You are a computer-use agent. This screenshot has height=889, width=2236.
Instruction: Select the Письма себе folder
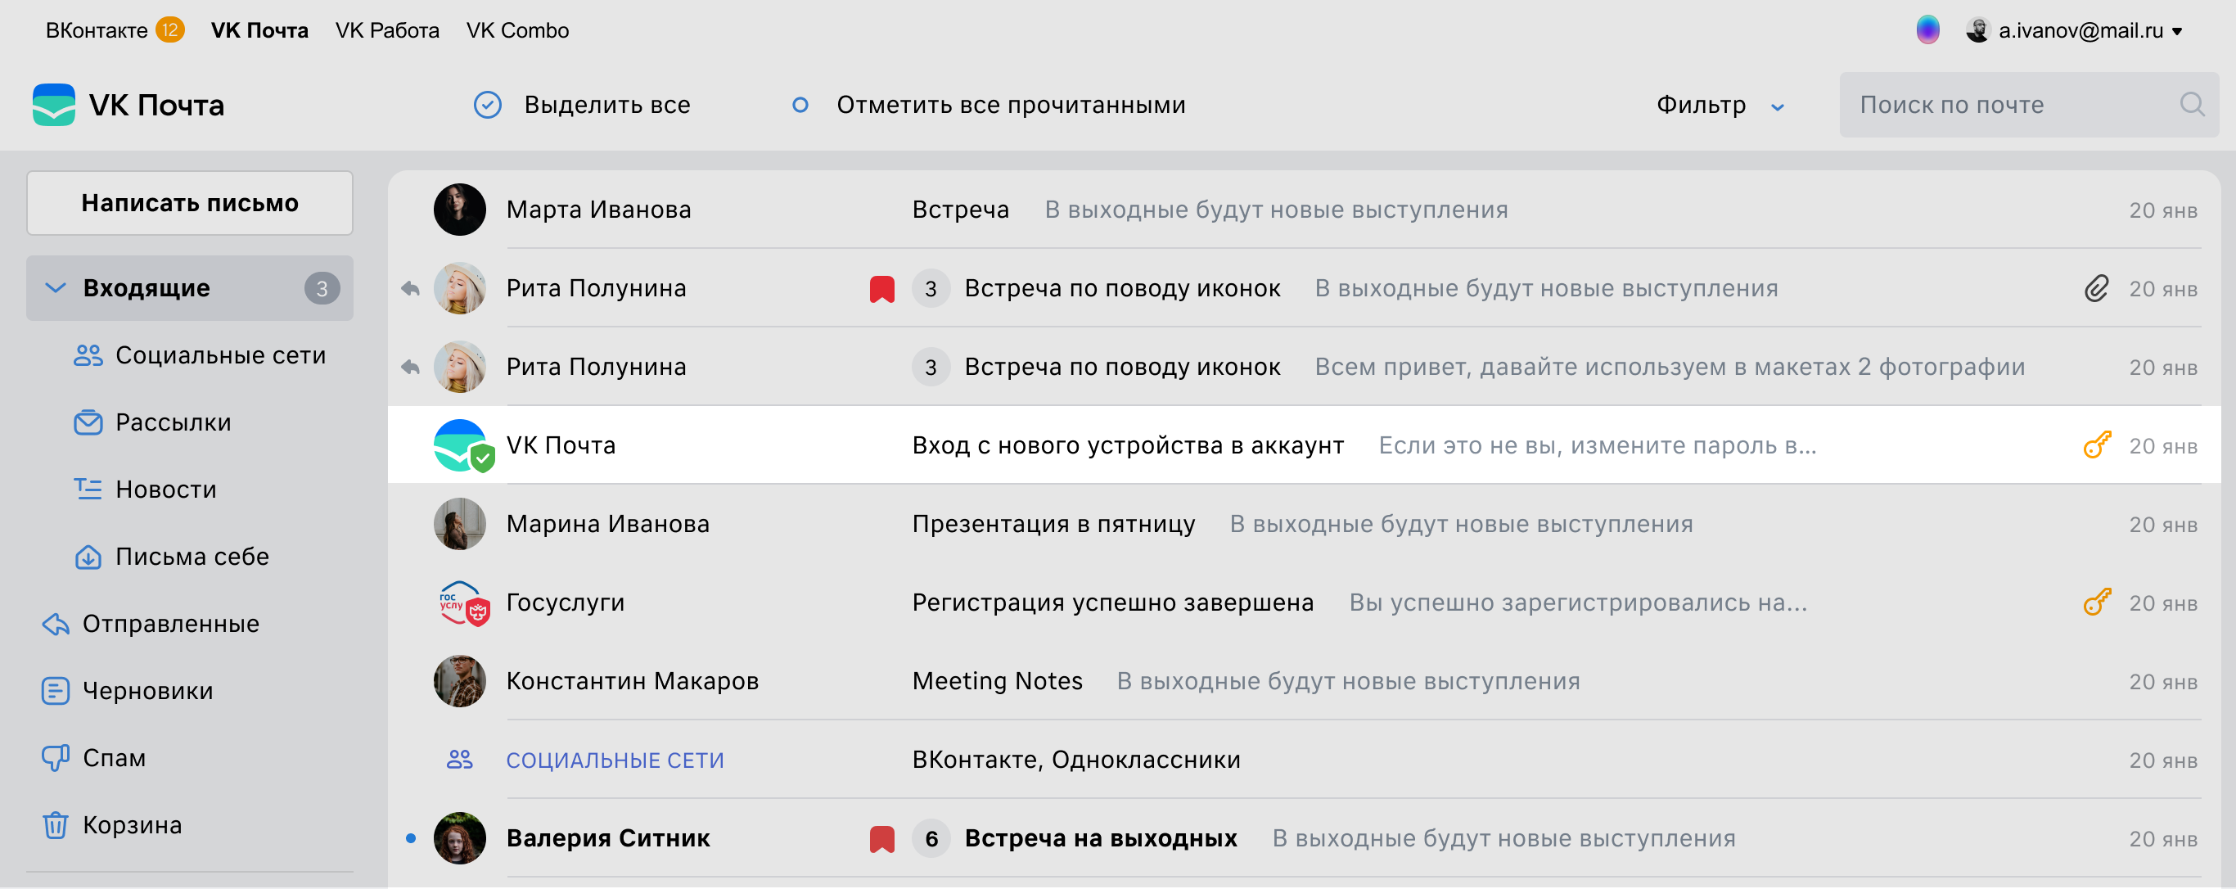click(x=192, y=557)
